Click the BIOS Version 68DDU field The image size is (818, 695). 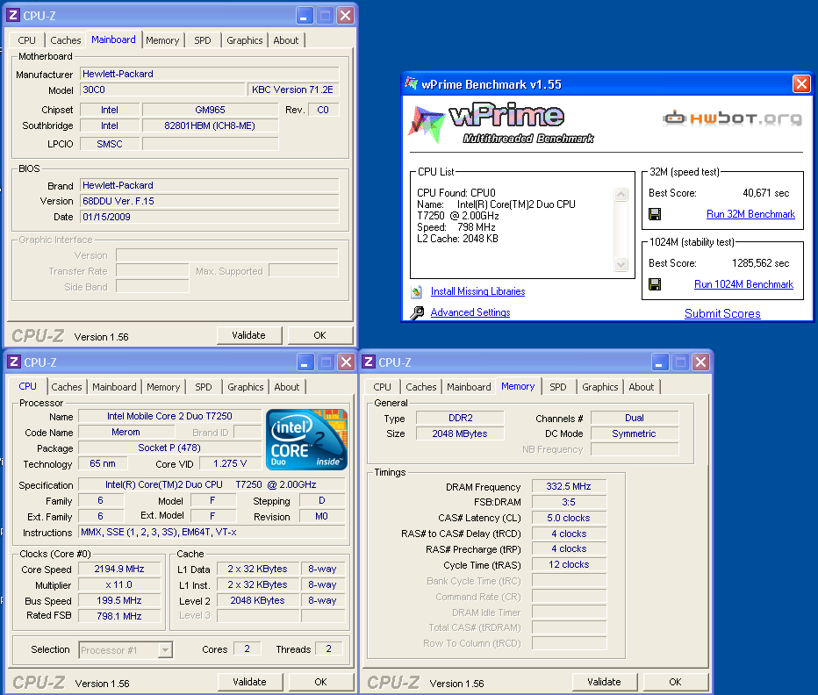(209, 202)
